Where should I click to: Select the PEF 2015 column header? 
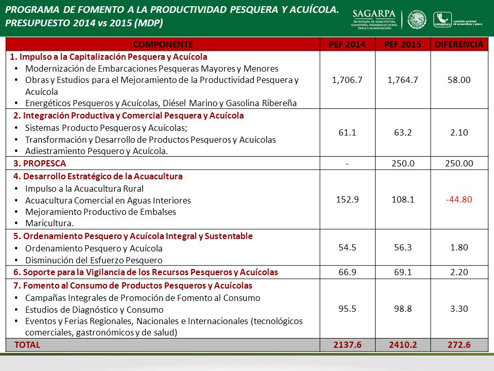(x=402, y=44)
